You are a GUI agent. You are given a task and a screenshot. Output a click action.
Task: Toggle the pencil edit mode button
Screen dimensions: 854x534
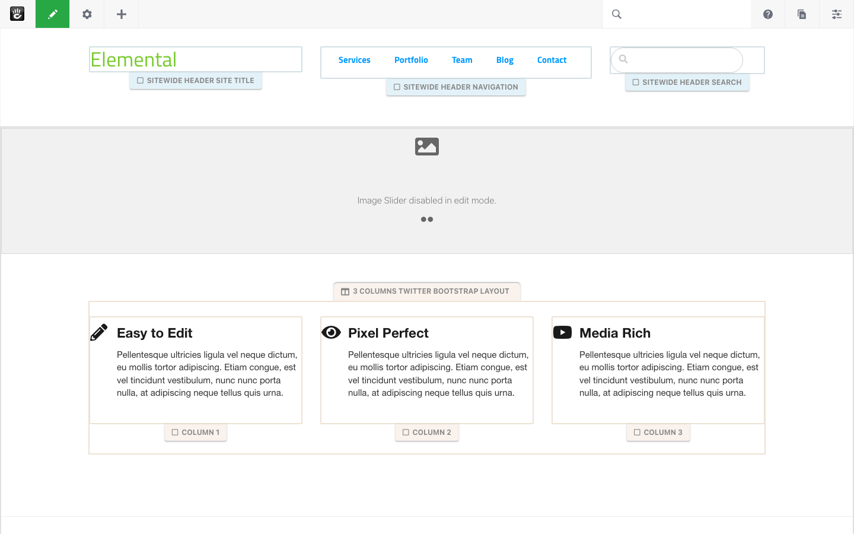[x=52, y=14]
